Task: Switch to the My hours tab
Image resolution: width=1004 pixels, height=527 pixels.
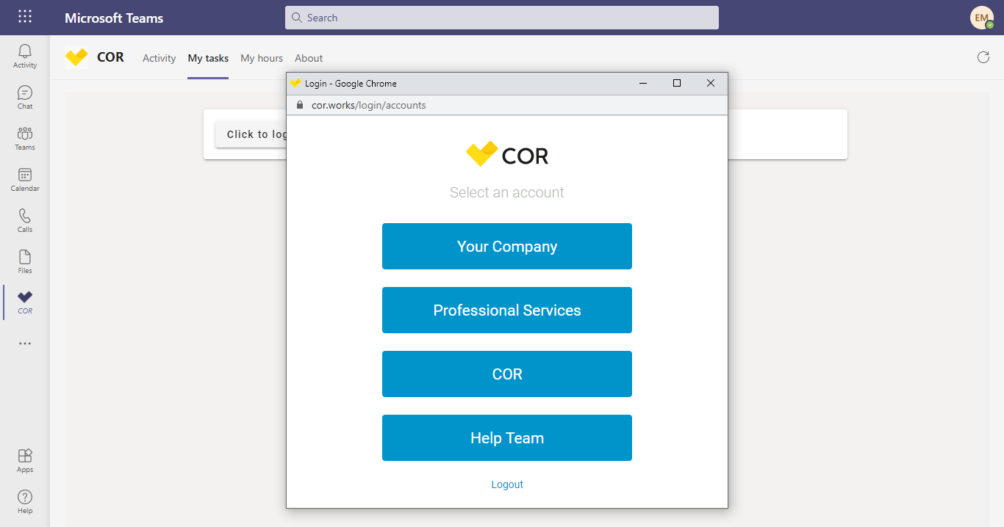Action: click(x=262, y=58)
